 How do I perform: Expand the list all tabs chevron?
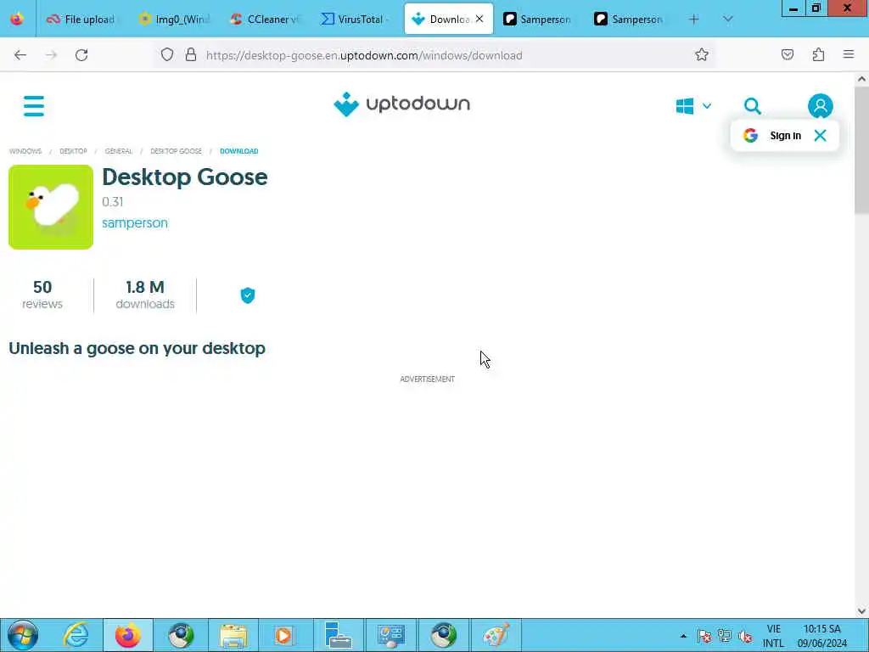tap(727, 20)
